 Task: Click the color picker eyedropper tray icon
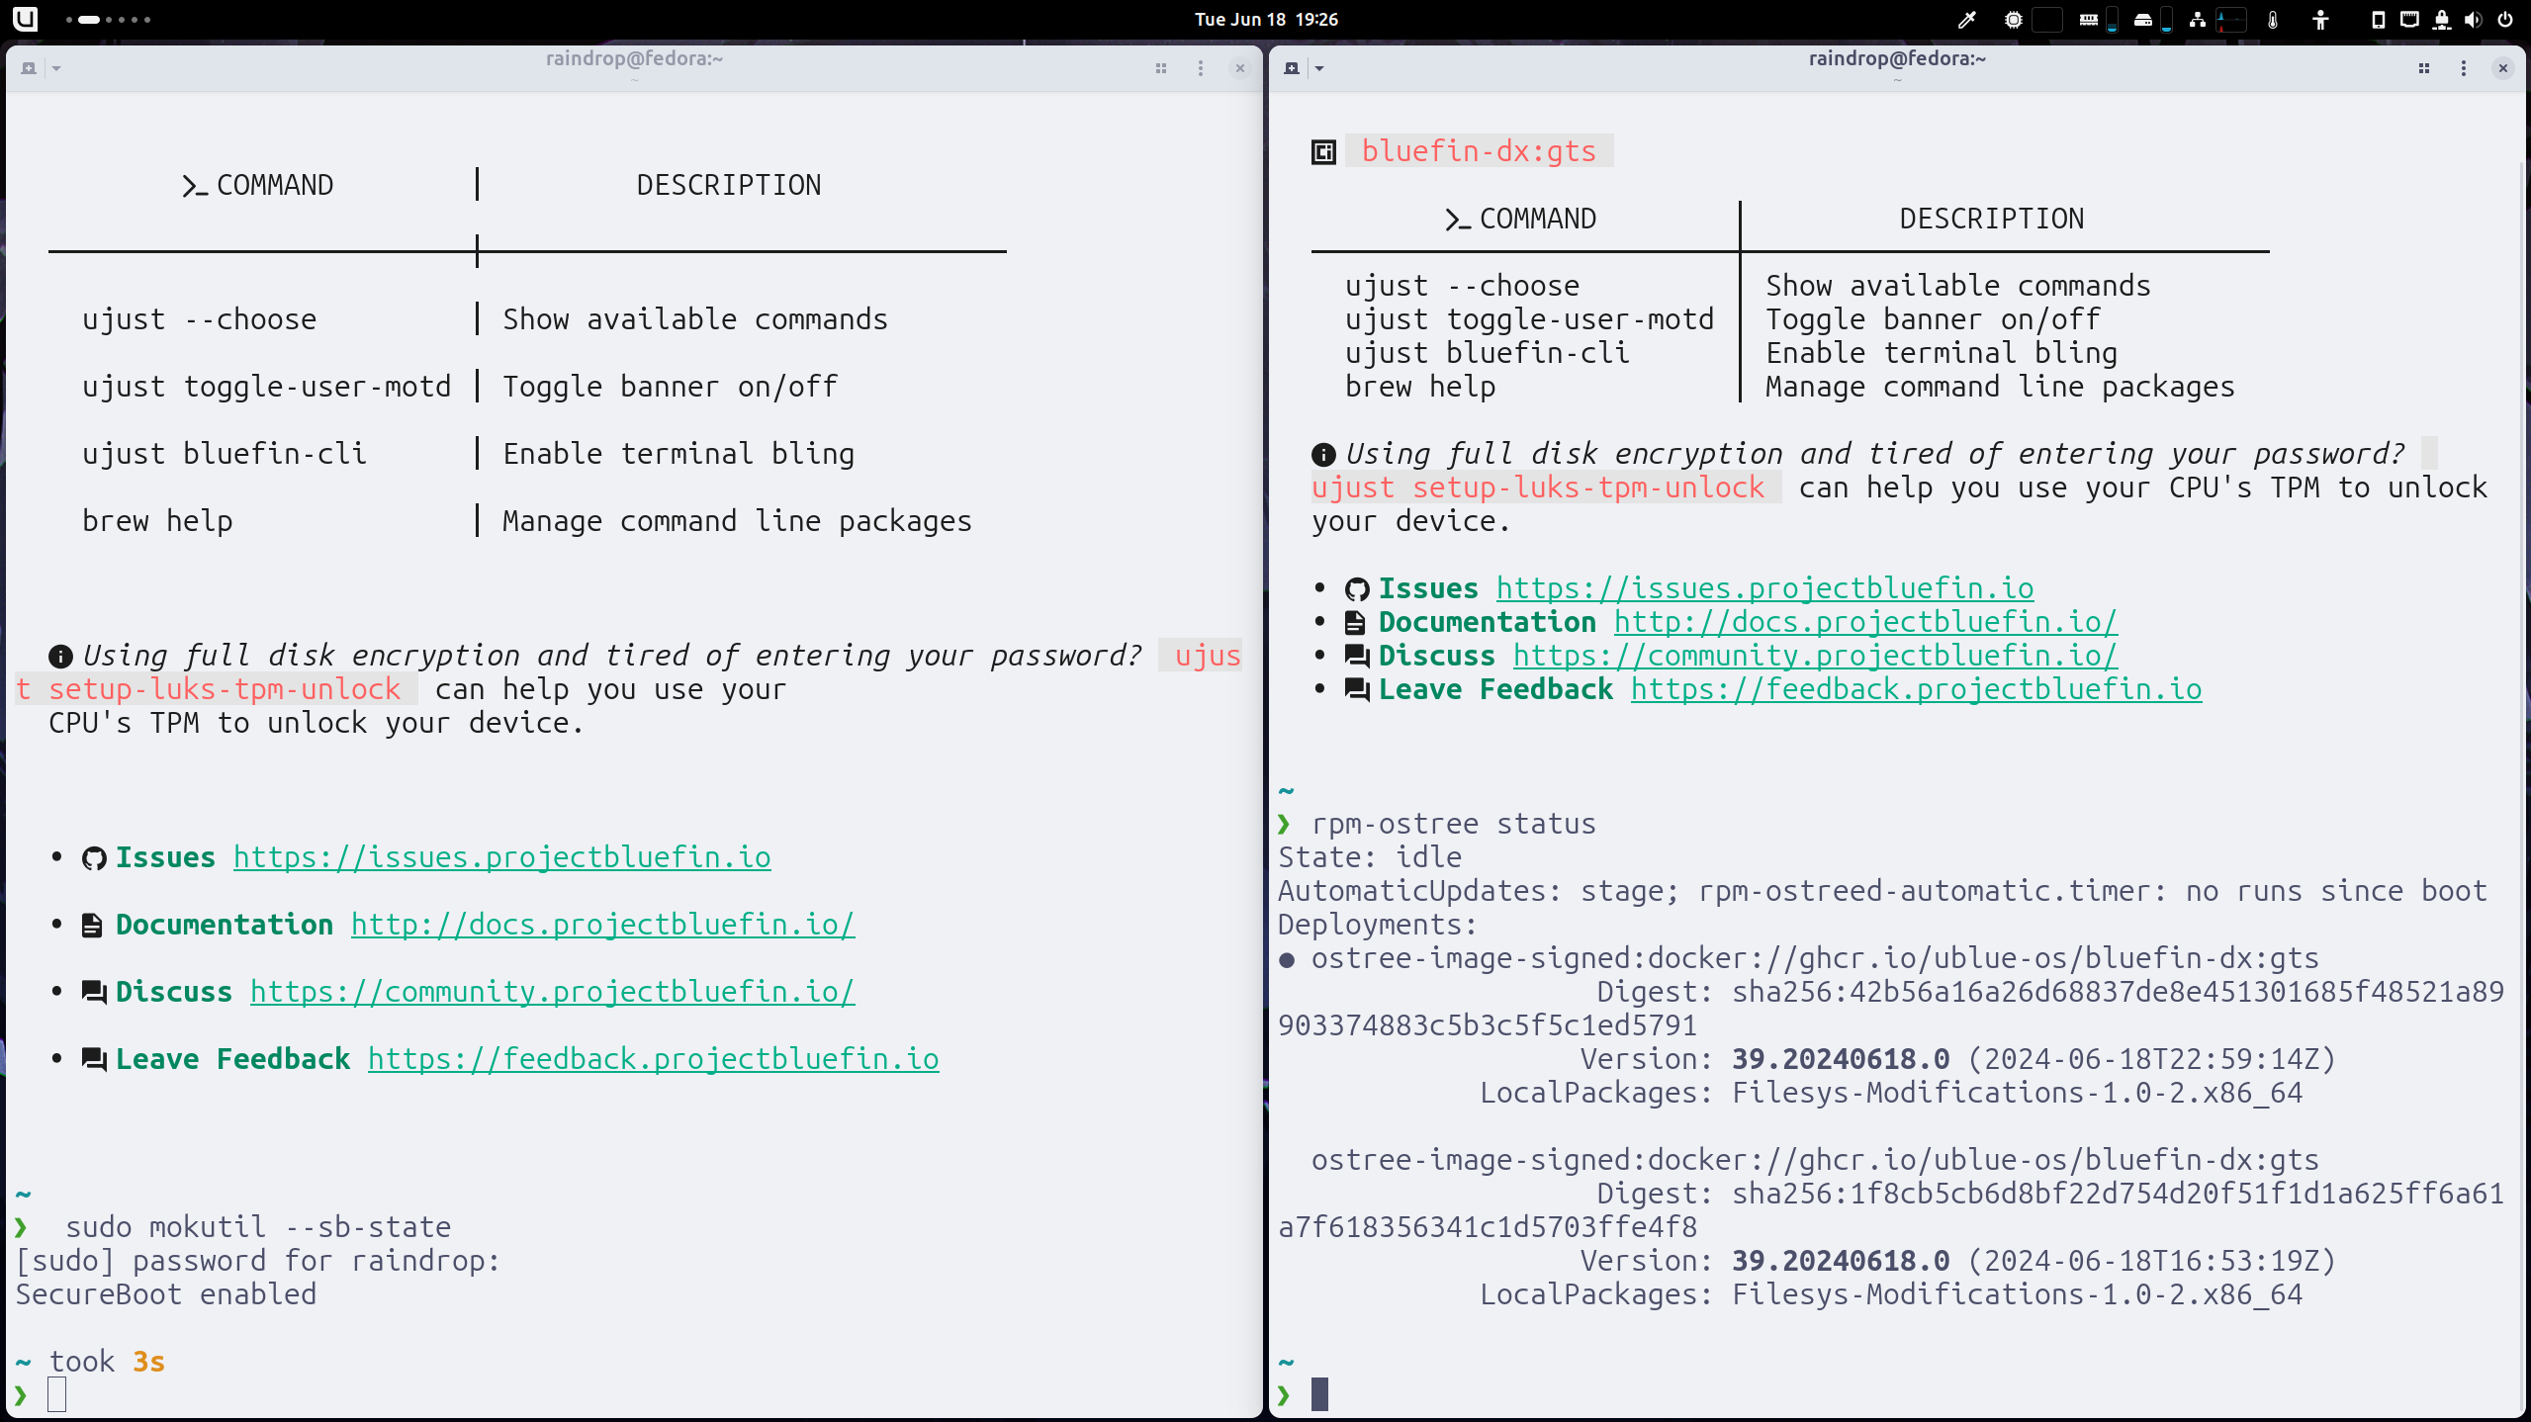(1966, 20)
